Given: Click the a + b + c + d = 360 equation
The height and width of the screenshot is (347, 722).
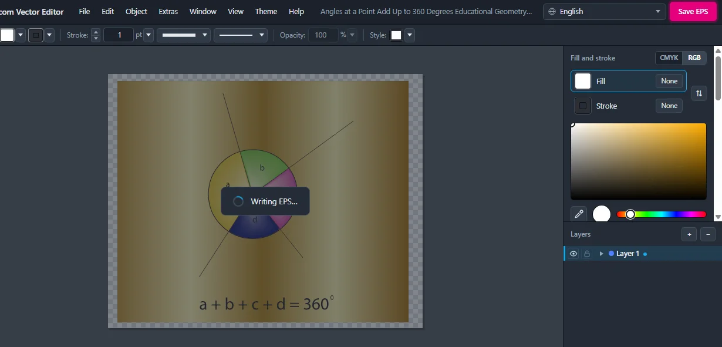Looking at the screenshot, I should pyautogui.click(x=266, y=304).
